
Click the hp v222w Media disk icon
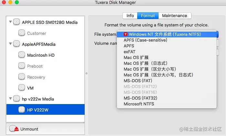(16, 99)
